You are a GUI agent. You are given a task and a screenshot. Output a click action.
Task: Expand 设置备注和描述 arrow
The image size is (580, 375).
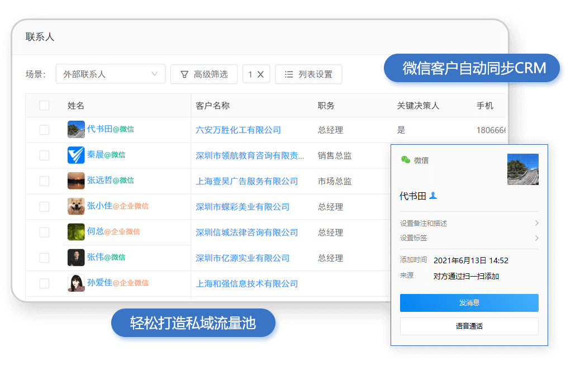(536, 223)
